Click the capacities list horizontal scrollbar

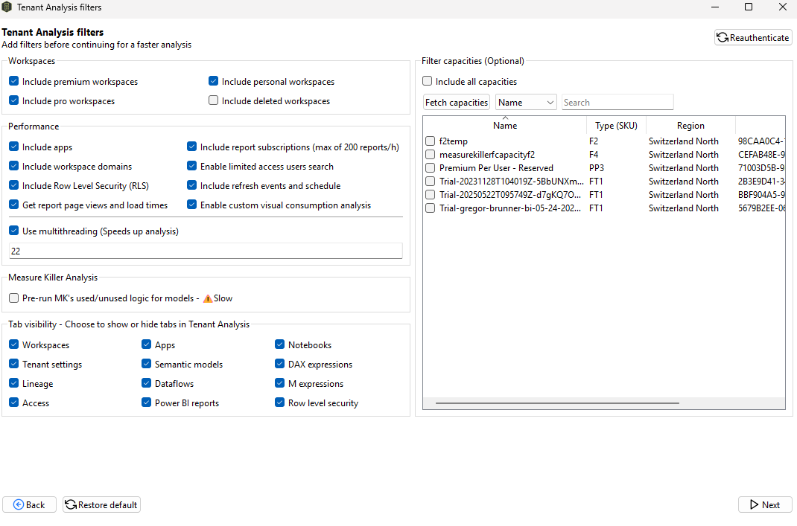coord(557,403)
